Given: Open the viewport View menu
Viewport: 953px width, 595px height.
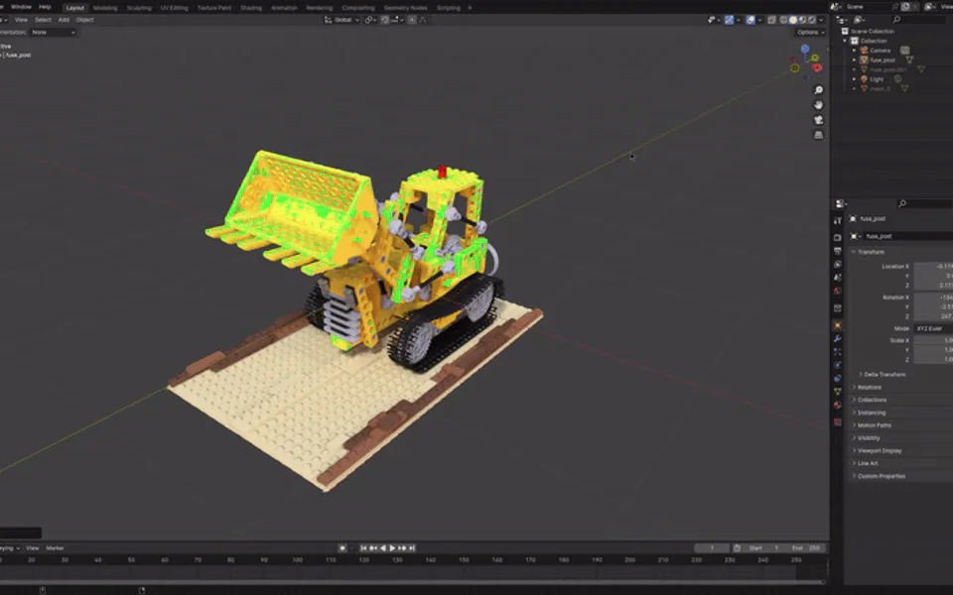Looking at the screenshot, I should pyautogui.click(x=21, y=20).
